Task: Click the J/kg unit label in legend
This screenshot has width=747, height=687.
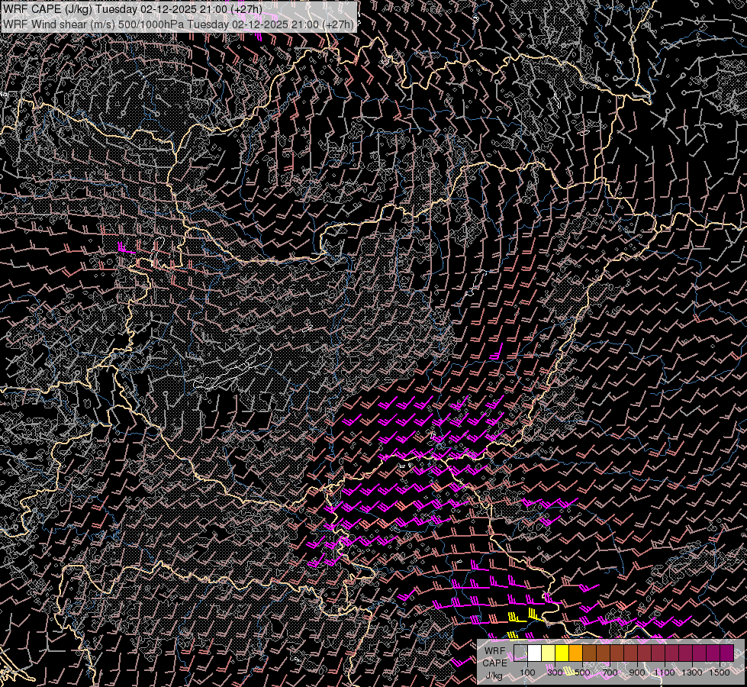Action: (494, 676)
